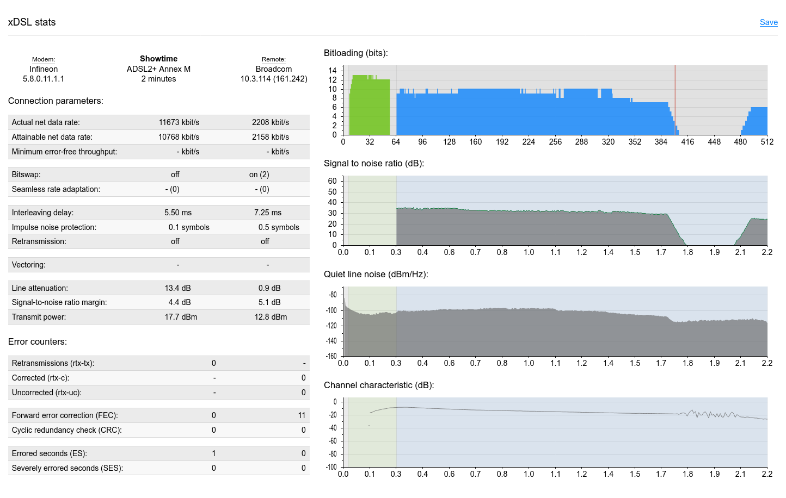Click the red pilot tone marker line
Viewport: 786px width, 498px height.
[x=675, y=100]
